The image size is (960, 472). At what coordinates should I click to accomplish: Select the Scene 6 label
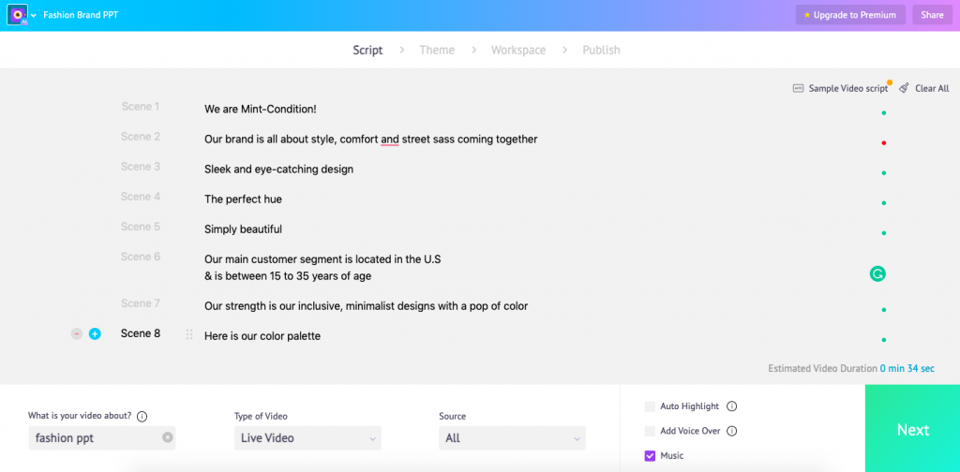click(x=141, y=257)
